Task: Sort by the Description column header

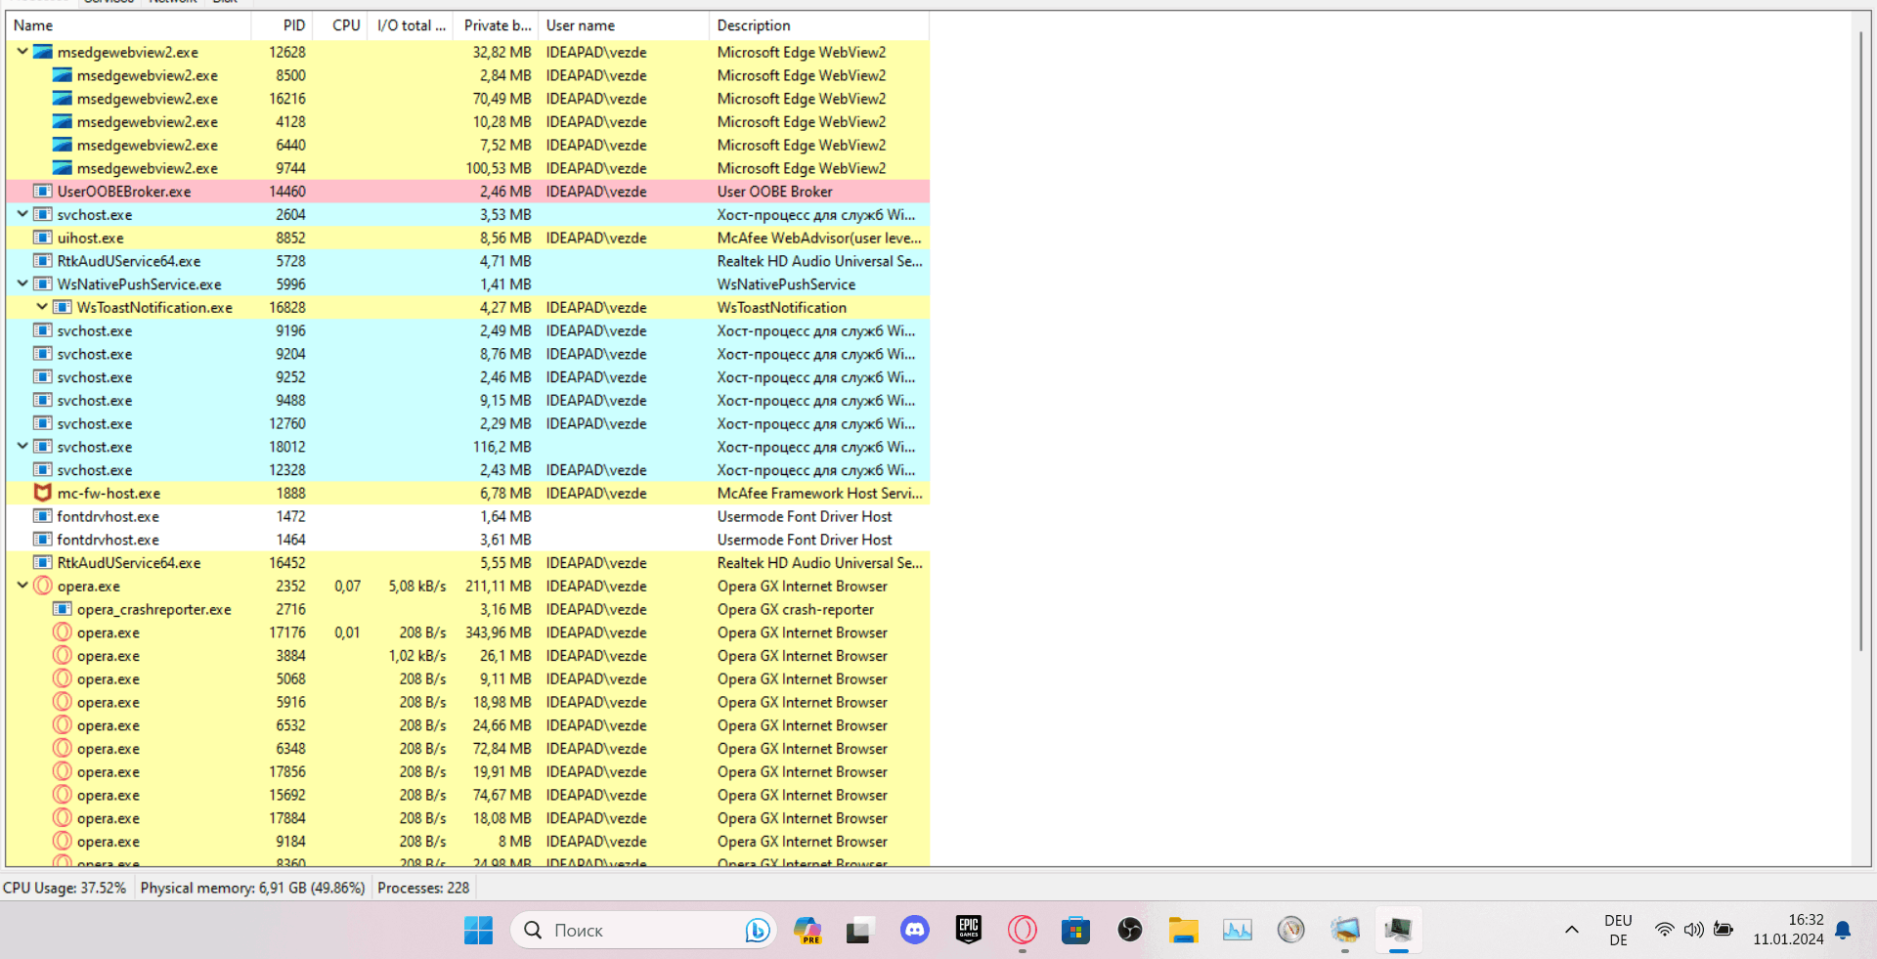Action: click(x=819, y=25)
